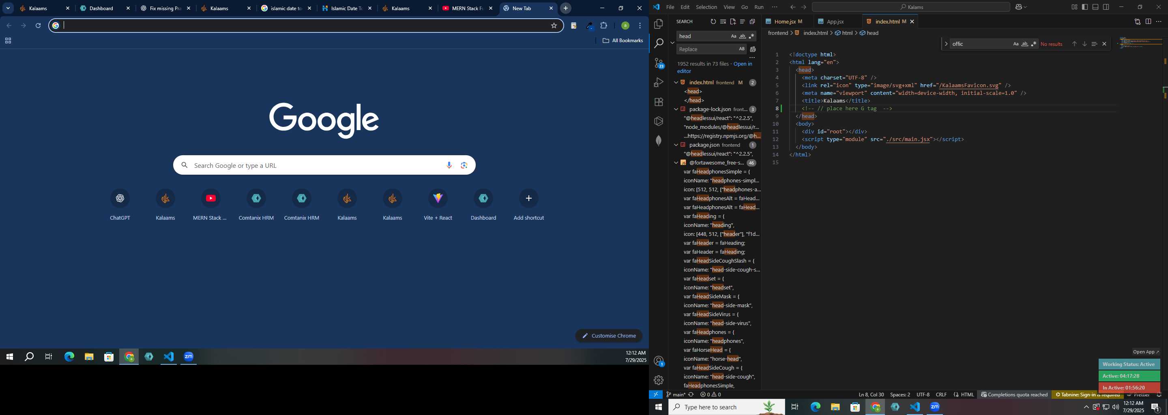Switch to Home.jsx editor tab
This screenshot has width=1168, height=415.
click(x=787, y=22)
